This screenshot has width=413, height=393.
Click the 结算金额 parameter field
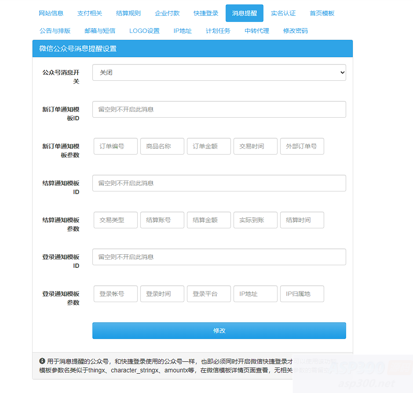tap(208, 220)
